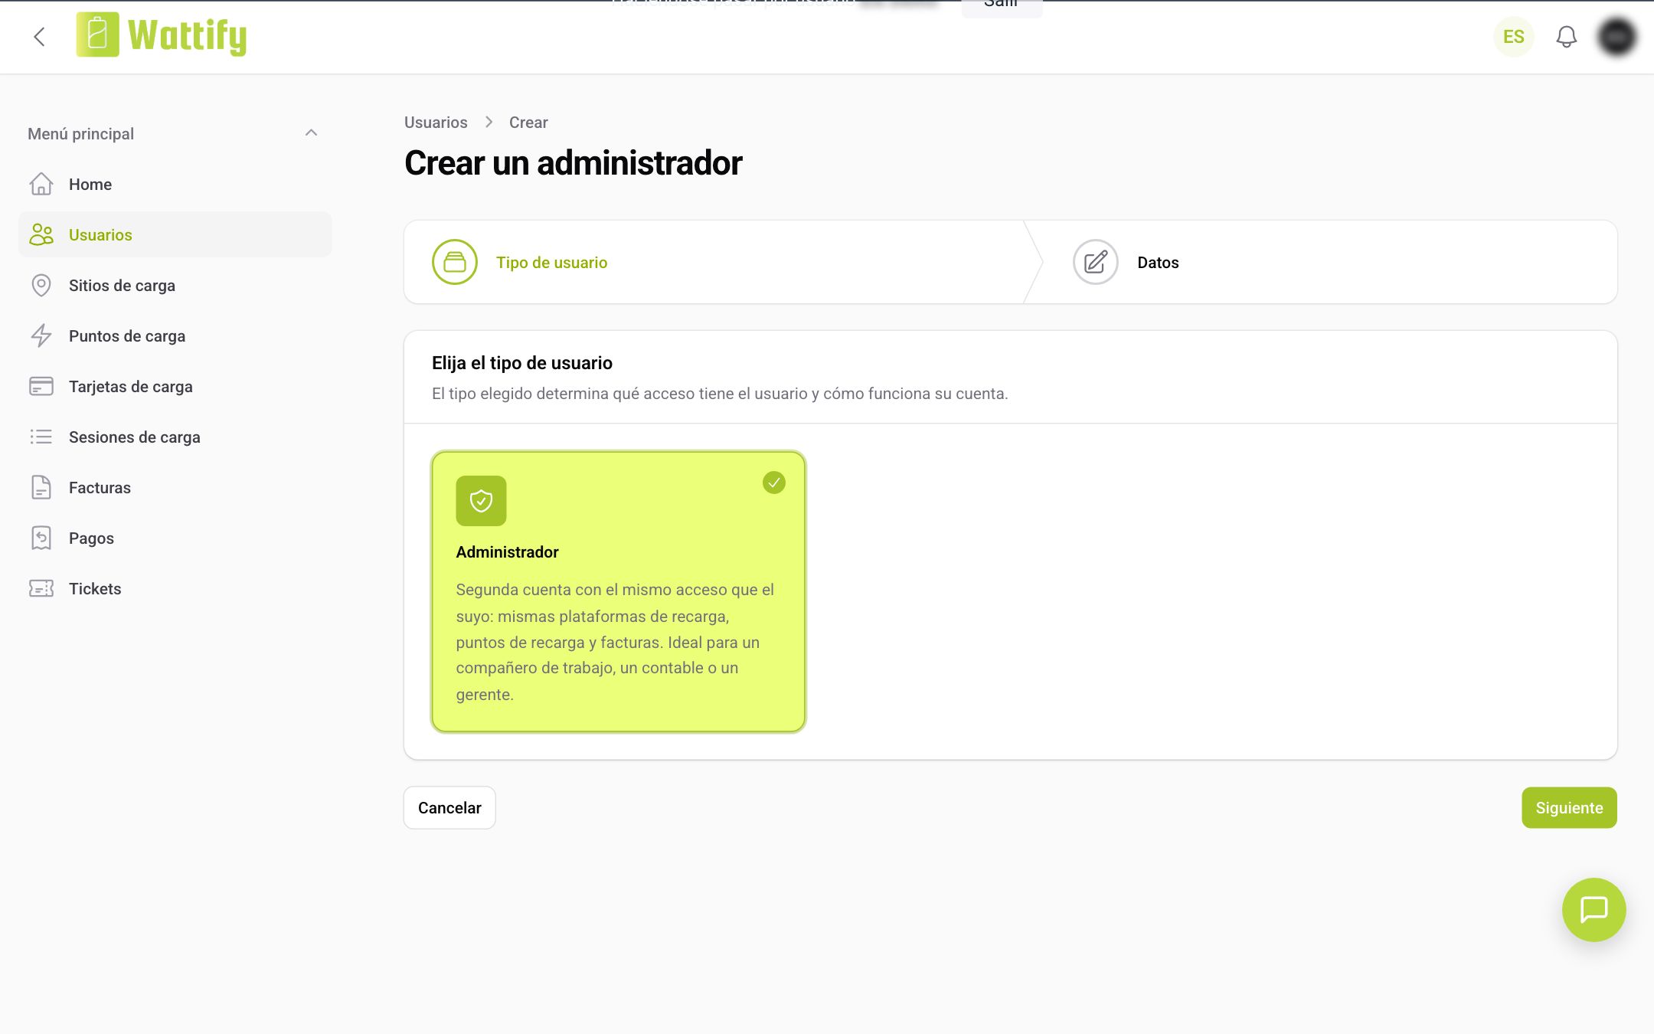Toggle the Administrador card checkmark

click(x=774, y=483)
